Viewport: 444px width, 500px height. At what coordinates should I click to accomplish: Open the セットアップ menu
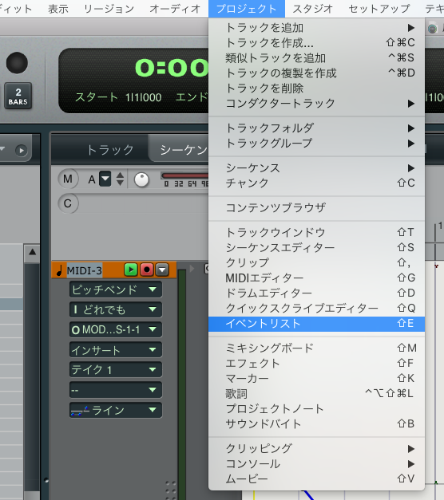pyautogui.click(x=379, y=9)
